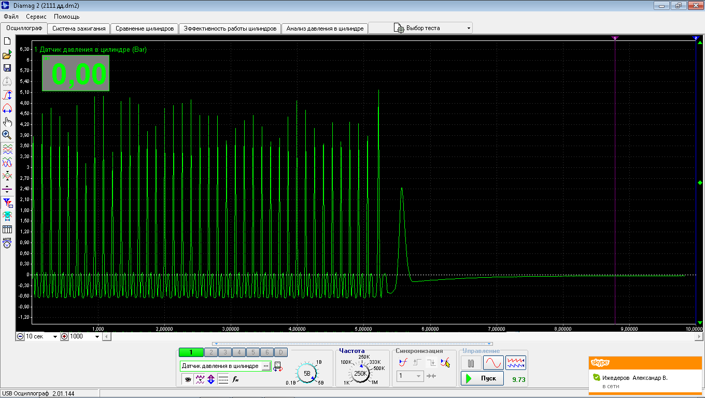Toggle channel visibility eye icon
Viewport: 705px width, 398px height.
188,379
